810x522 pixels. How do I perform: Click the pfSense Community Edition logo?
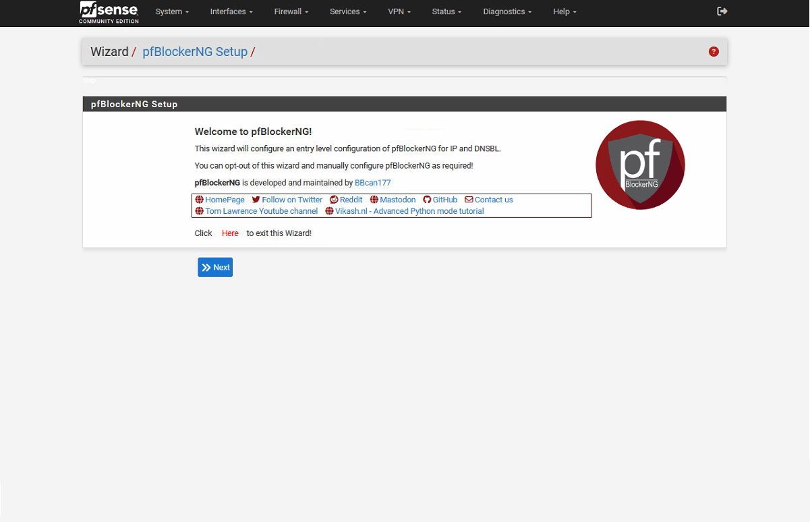(109, 12)
